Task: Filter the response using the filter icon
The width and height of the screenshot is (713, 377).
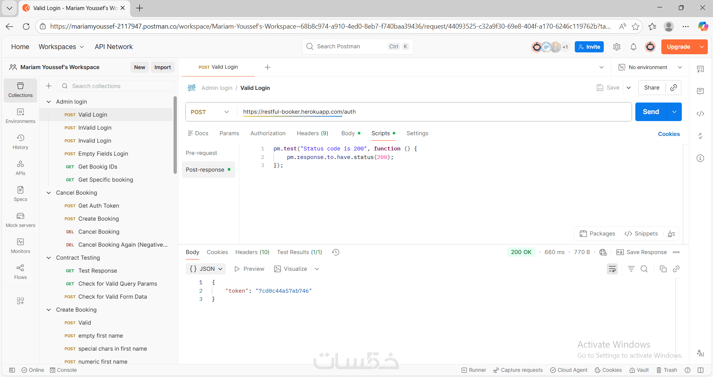Action: [x=631, y=269]
